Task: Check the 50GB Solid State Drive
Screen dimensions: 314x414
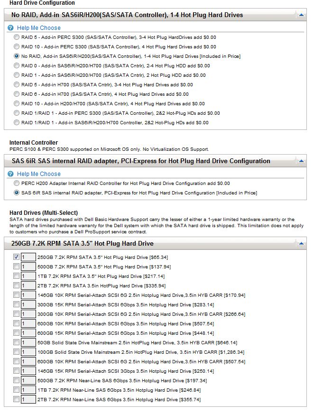Action: (17, 342)
